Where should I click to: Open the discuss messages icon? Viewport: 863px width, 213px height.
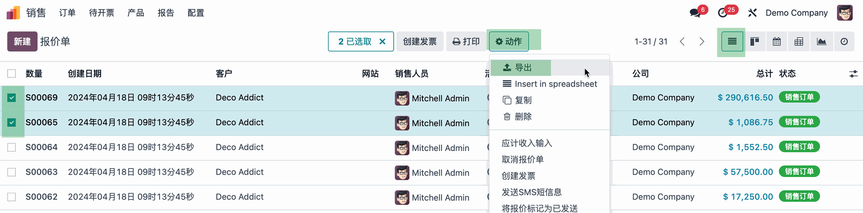click(x=695, y=13)
